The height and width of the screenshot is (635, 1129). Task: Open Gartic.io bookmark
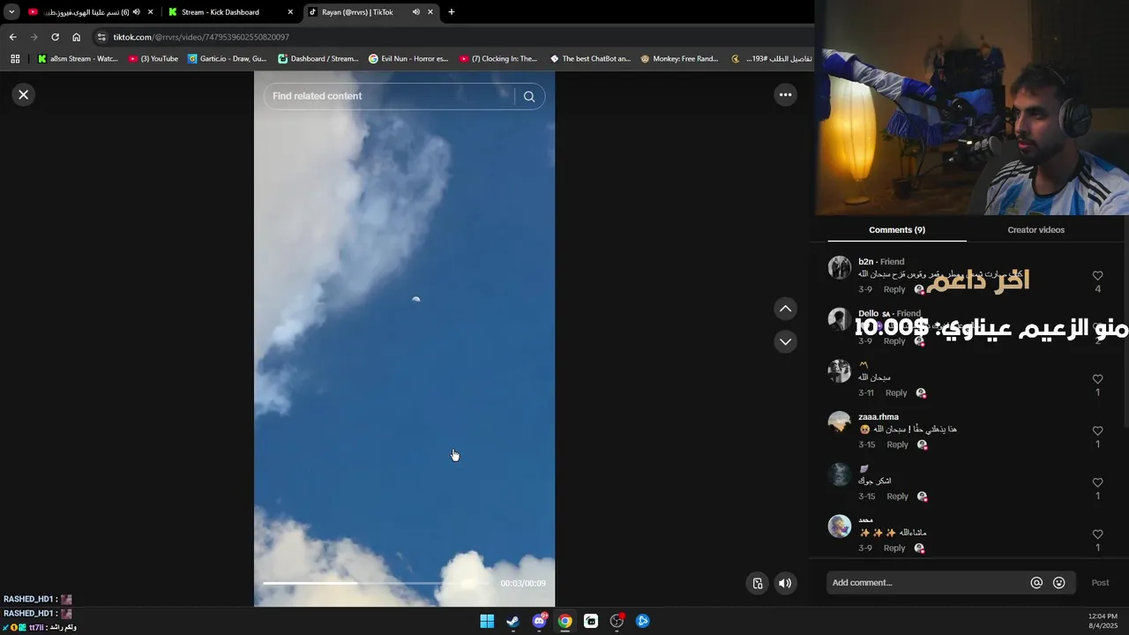coord(228,59)
